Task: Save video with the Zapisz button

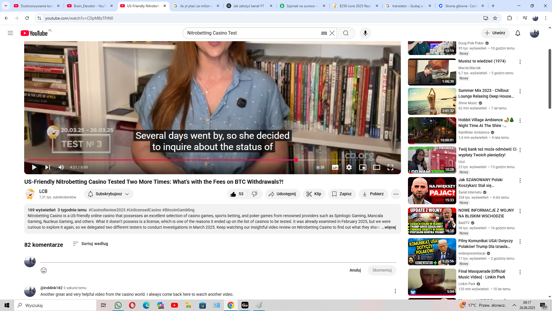Action: (x=342, y=194)
